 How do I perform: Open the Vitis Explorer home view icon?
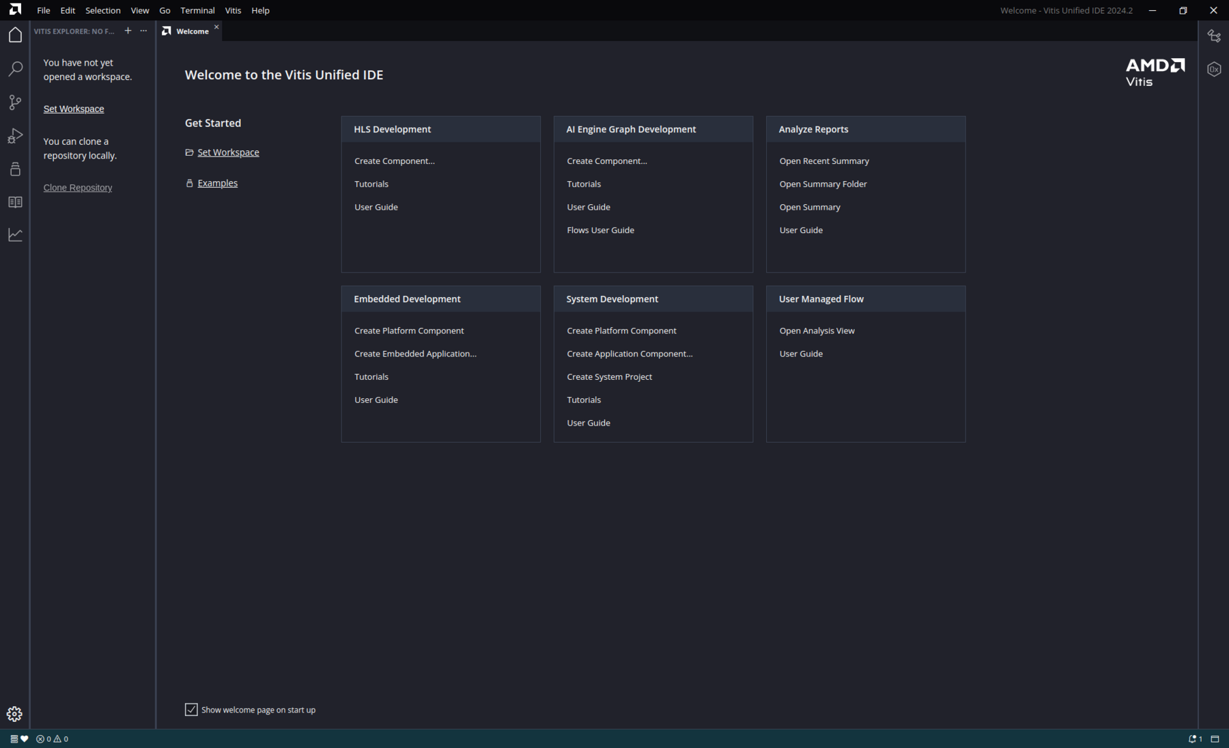(x=15, y=35)
